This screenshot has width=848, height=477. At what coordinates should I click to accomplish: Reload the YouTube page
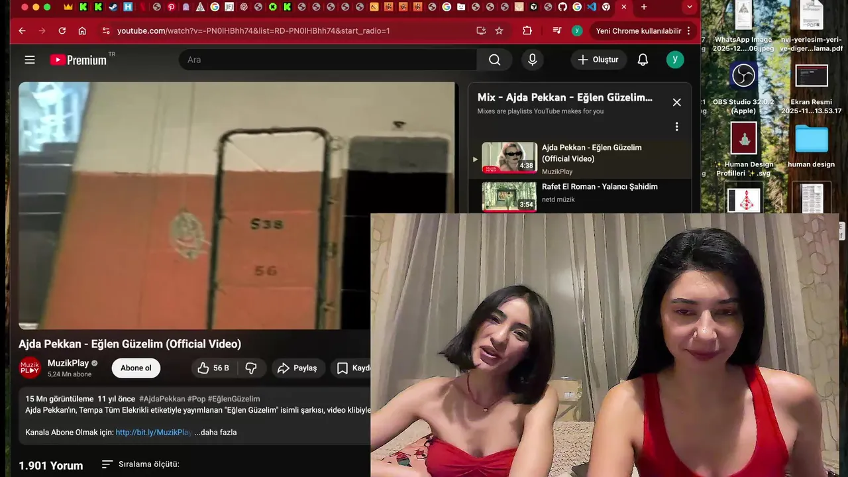[62, 30]
